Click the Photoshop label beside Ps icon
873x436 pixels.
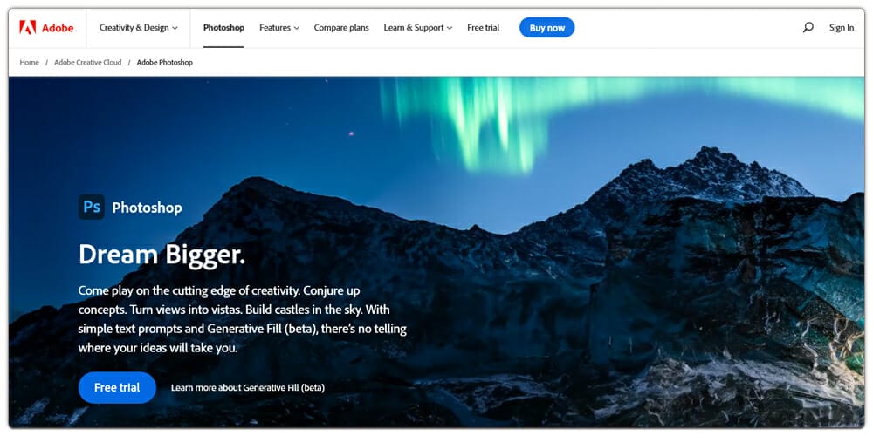coord(147,208)
